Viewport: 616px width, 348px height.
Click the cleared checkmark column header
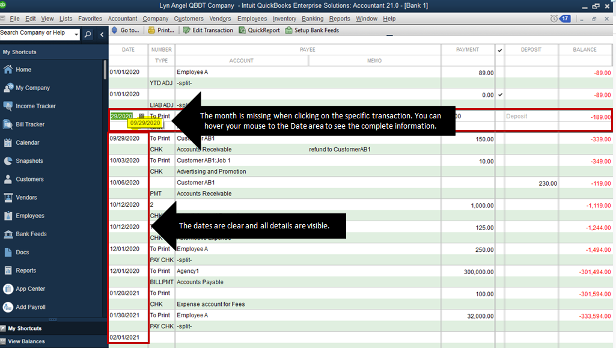[500, 50]
